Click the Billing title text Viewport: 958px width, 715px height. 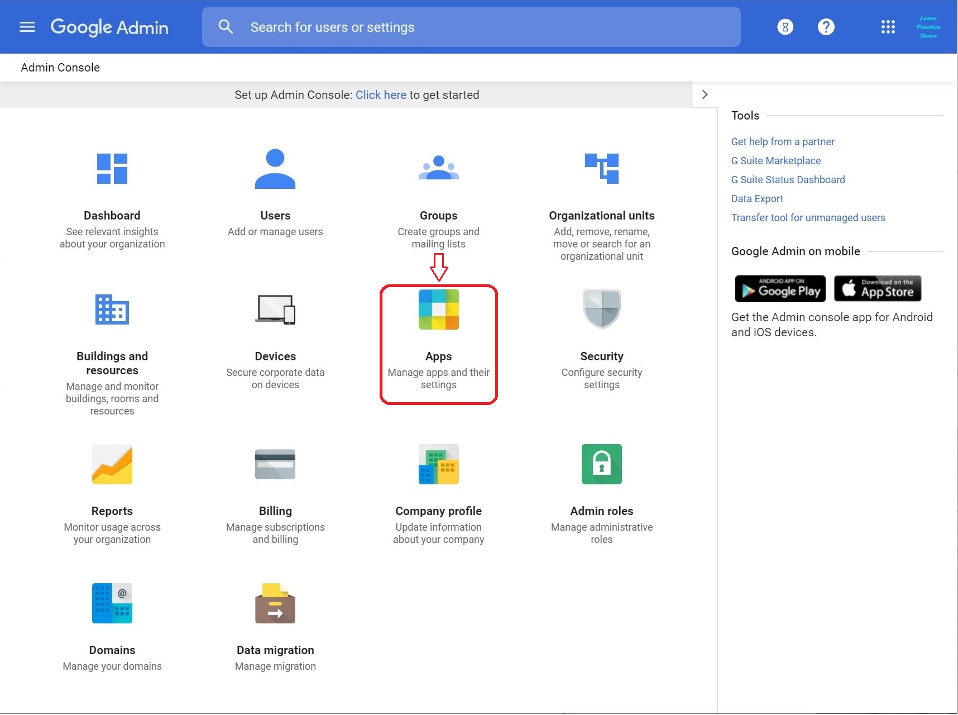pos(275,511)
